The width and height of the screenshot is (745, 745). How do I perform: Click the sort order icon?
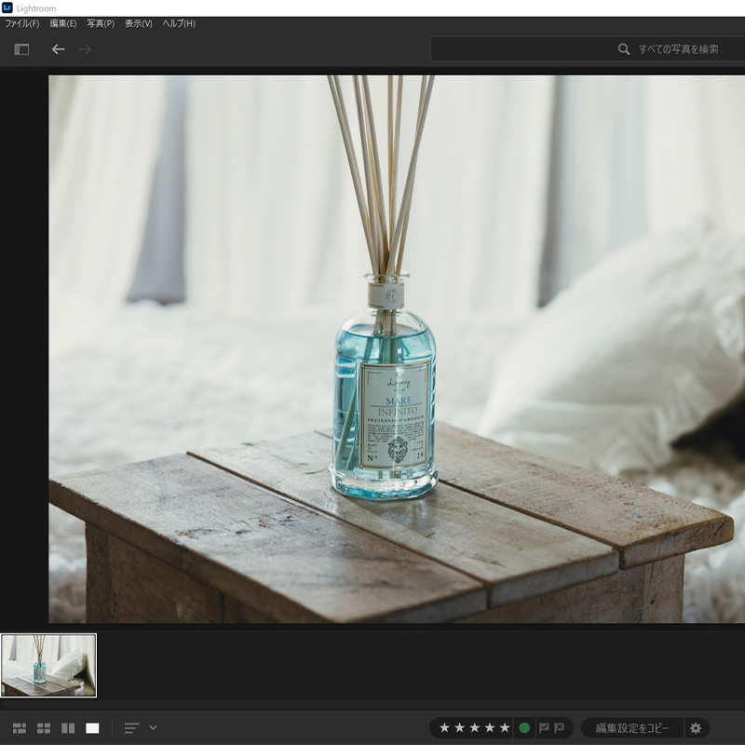click(x=131, y=727)
